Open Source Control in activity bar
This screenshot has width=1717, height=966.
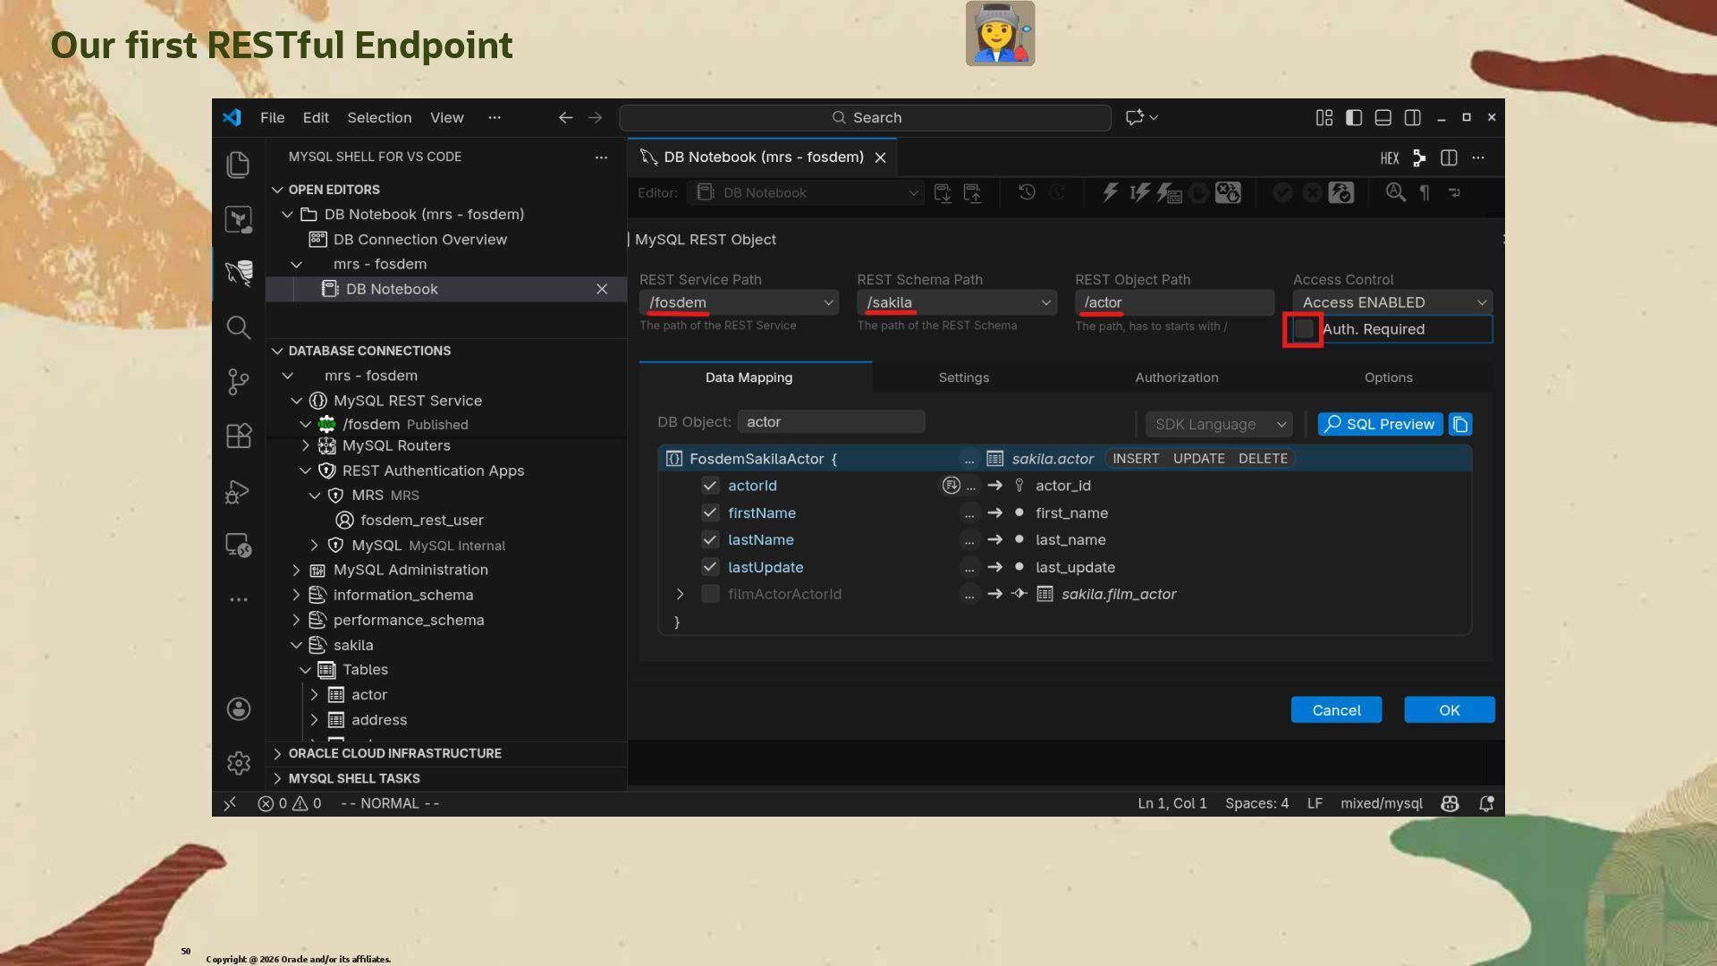pyautogui.click(x=238, y=382)
